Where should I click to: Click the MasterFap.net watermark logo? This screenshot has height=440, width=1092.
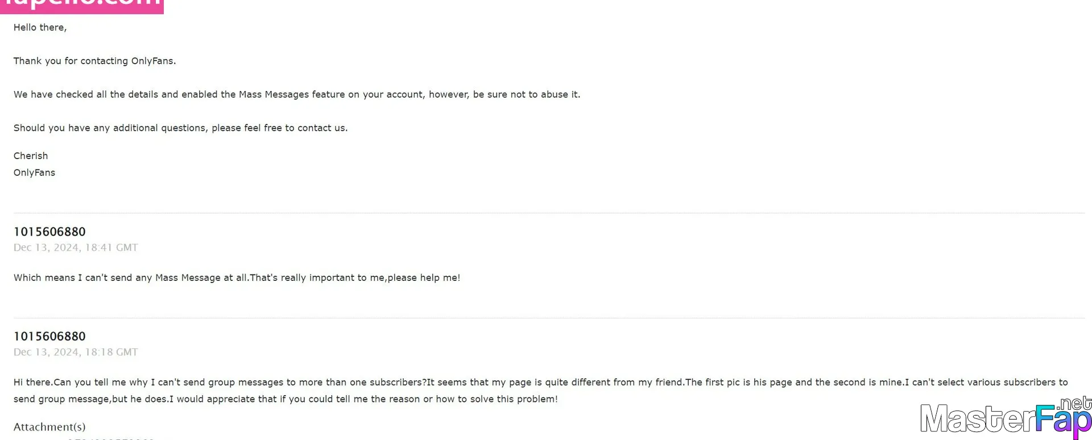click(x=1006, y=418)
